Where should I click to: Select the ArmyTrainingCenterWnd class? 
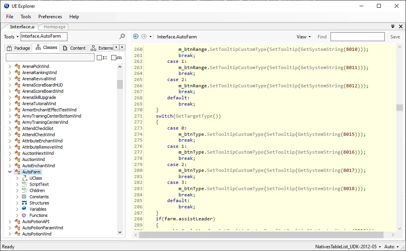pyautogui.click(x=45, y=122)
